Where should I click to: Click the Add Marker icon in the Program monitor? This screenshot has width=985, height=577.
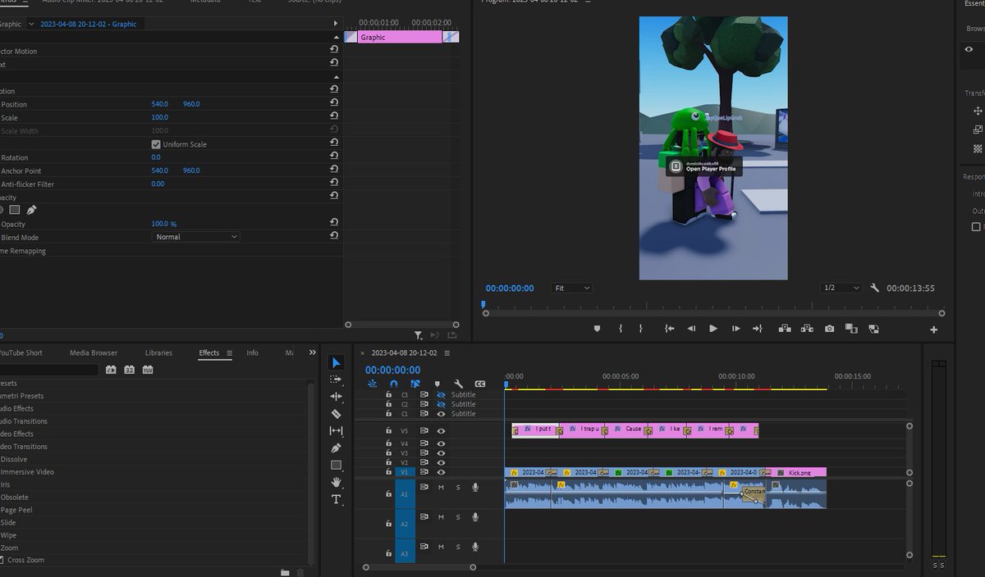coord(597,328)
